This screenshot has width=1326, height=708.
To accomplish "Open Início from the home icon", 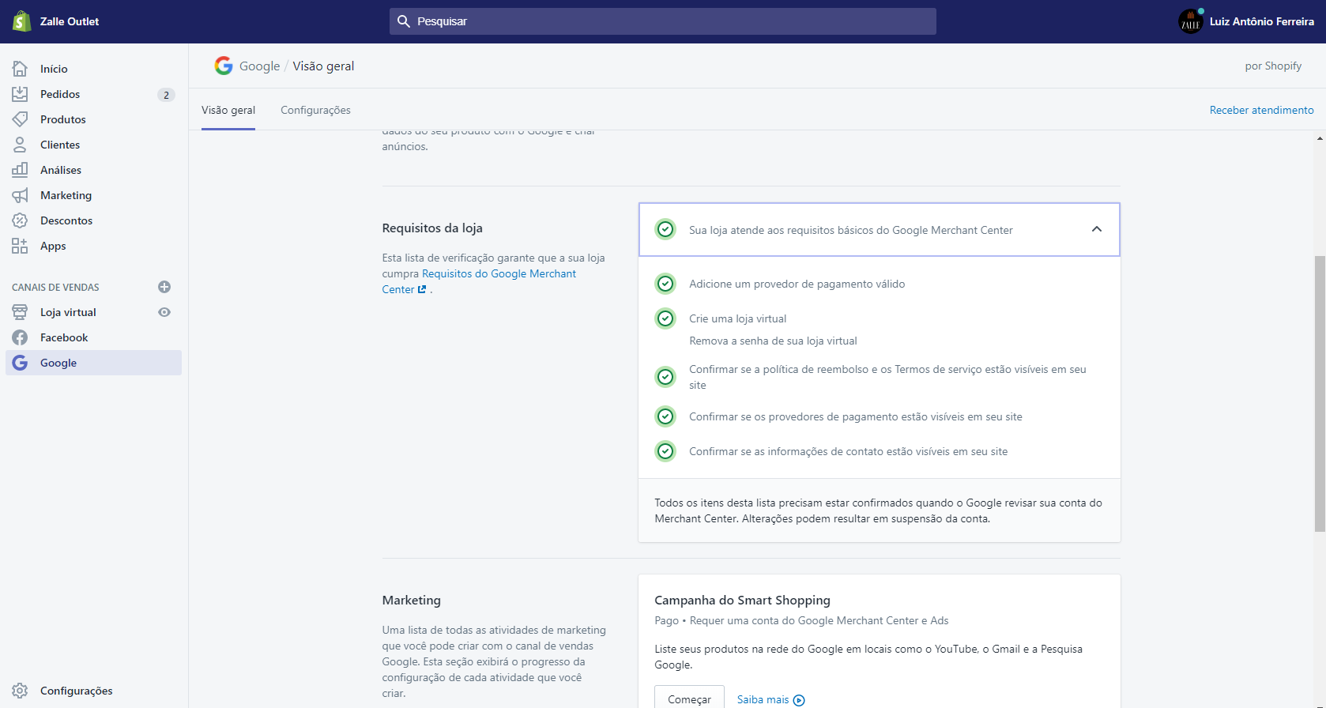I will (x=20, y=69).
